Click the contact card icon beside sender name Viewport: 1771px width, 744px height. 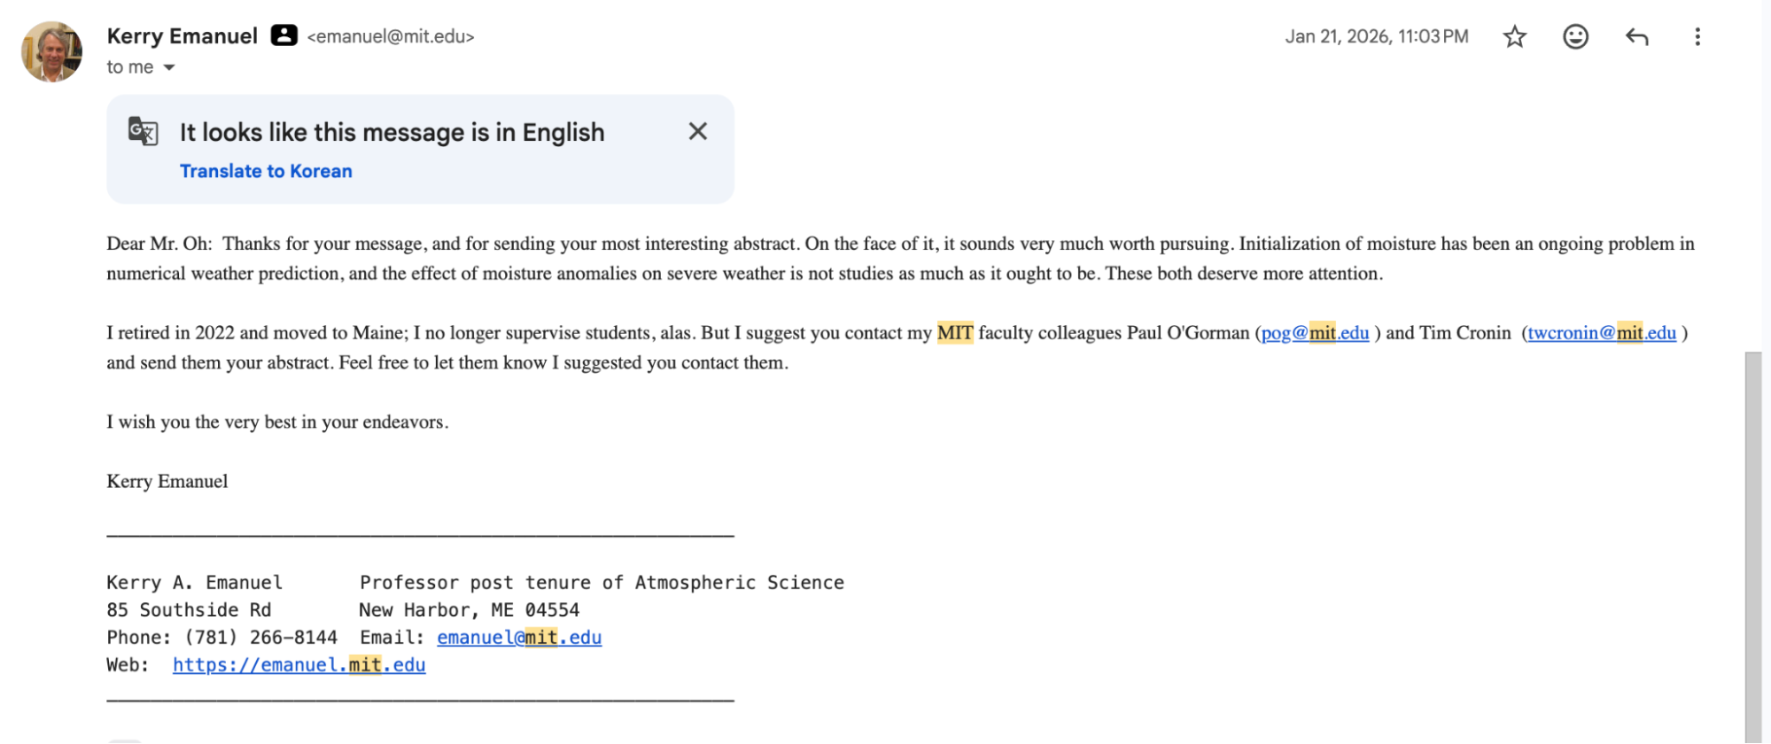(x=284, y=35)
